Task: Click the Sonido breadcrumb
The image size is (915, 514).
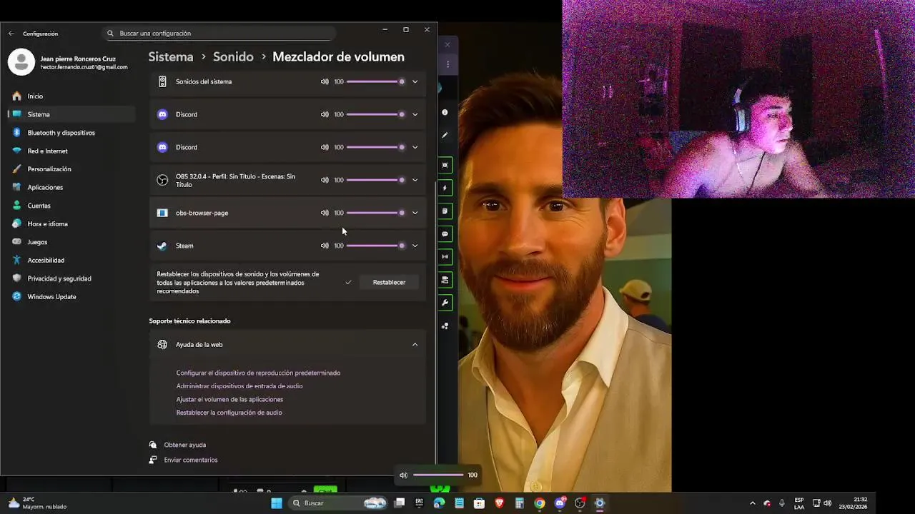Action: 233,56
